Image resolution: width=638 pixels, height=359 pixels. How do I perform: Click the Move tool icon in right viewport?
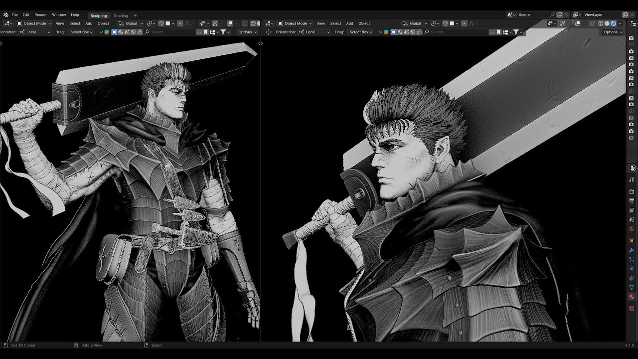[269, 32]
